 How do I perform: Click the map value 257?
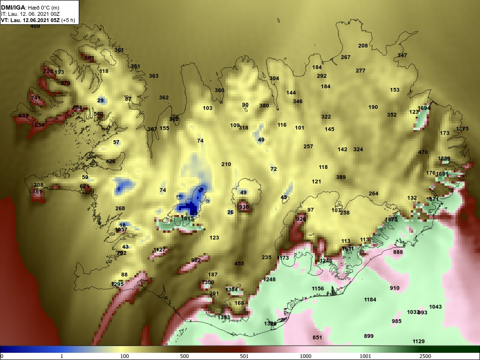click(x=308, y=146)
